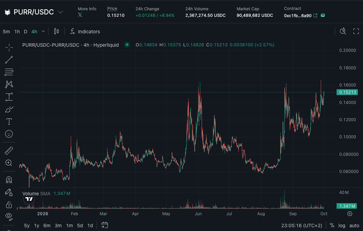Set date range to 5d

(x=80, y=226)
